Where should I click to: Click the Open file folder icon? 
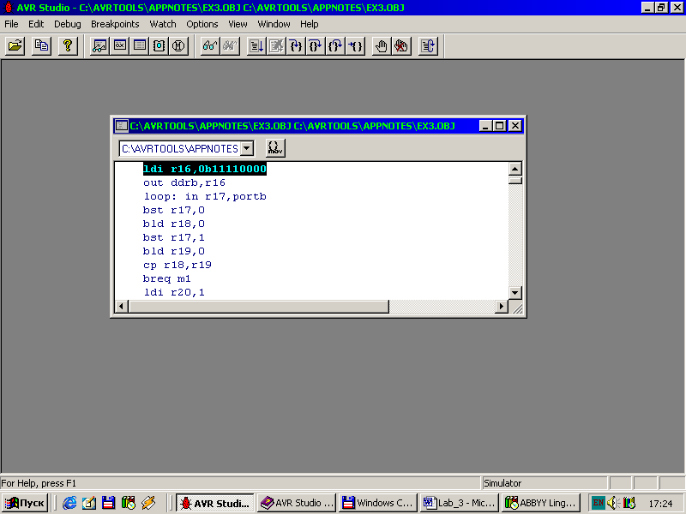tap(15, 46)
